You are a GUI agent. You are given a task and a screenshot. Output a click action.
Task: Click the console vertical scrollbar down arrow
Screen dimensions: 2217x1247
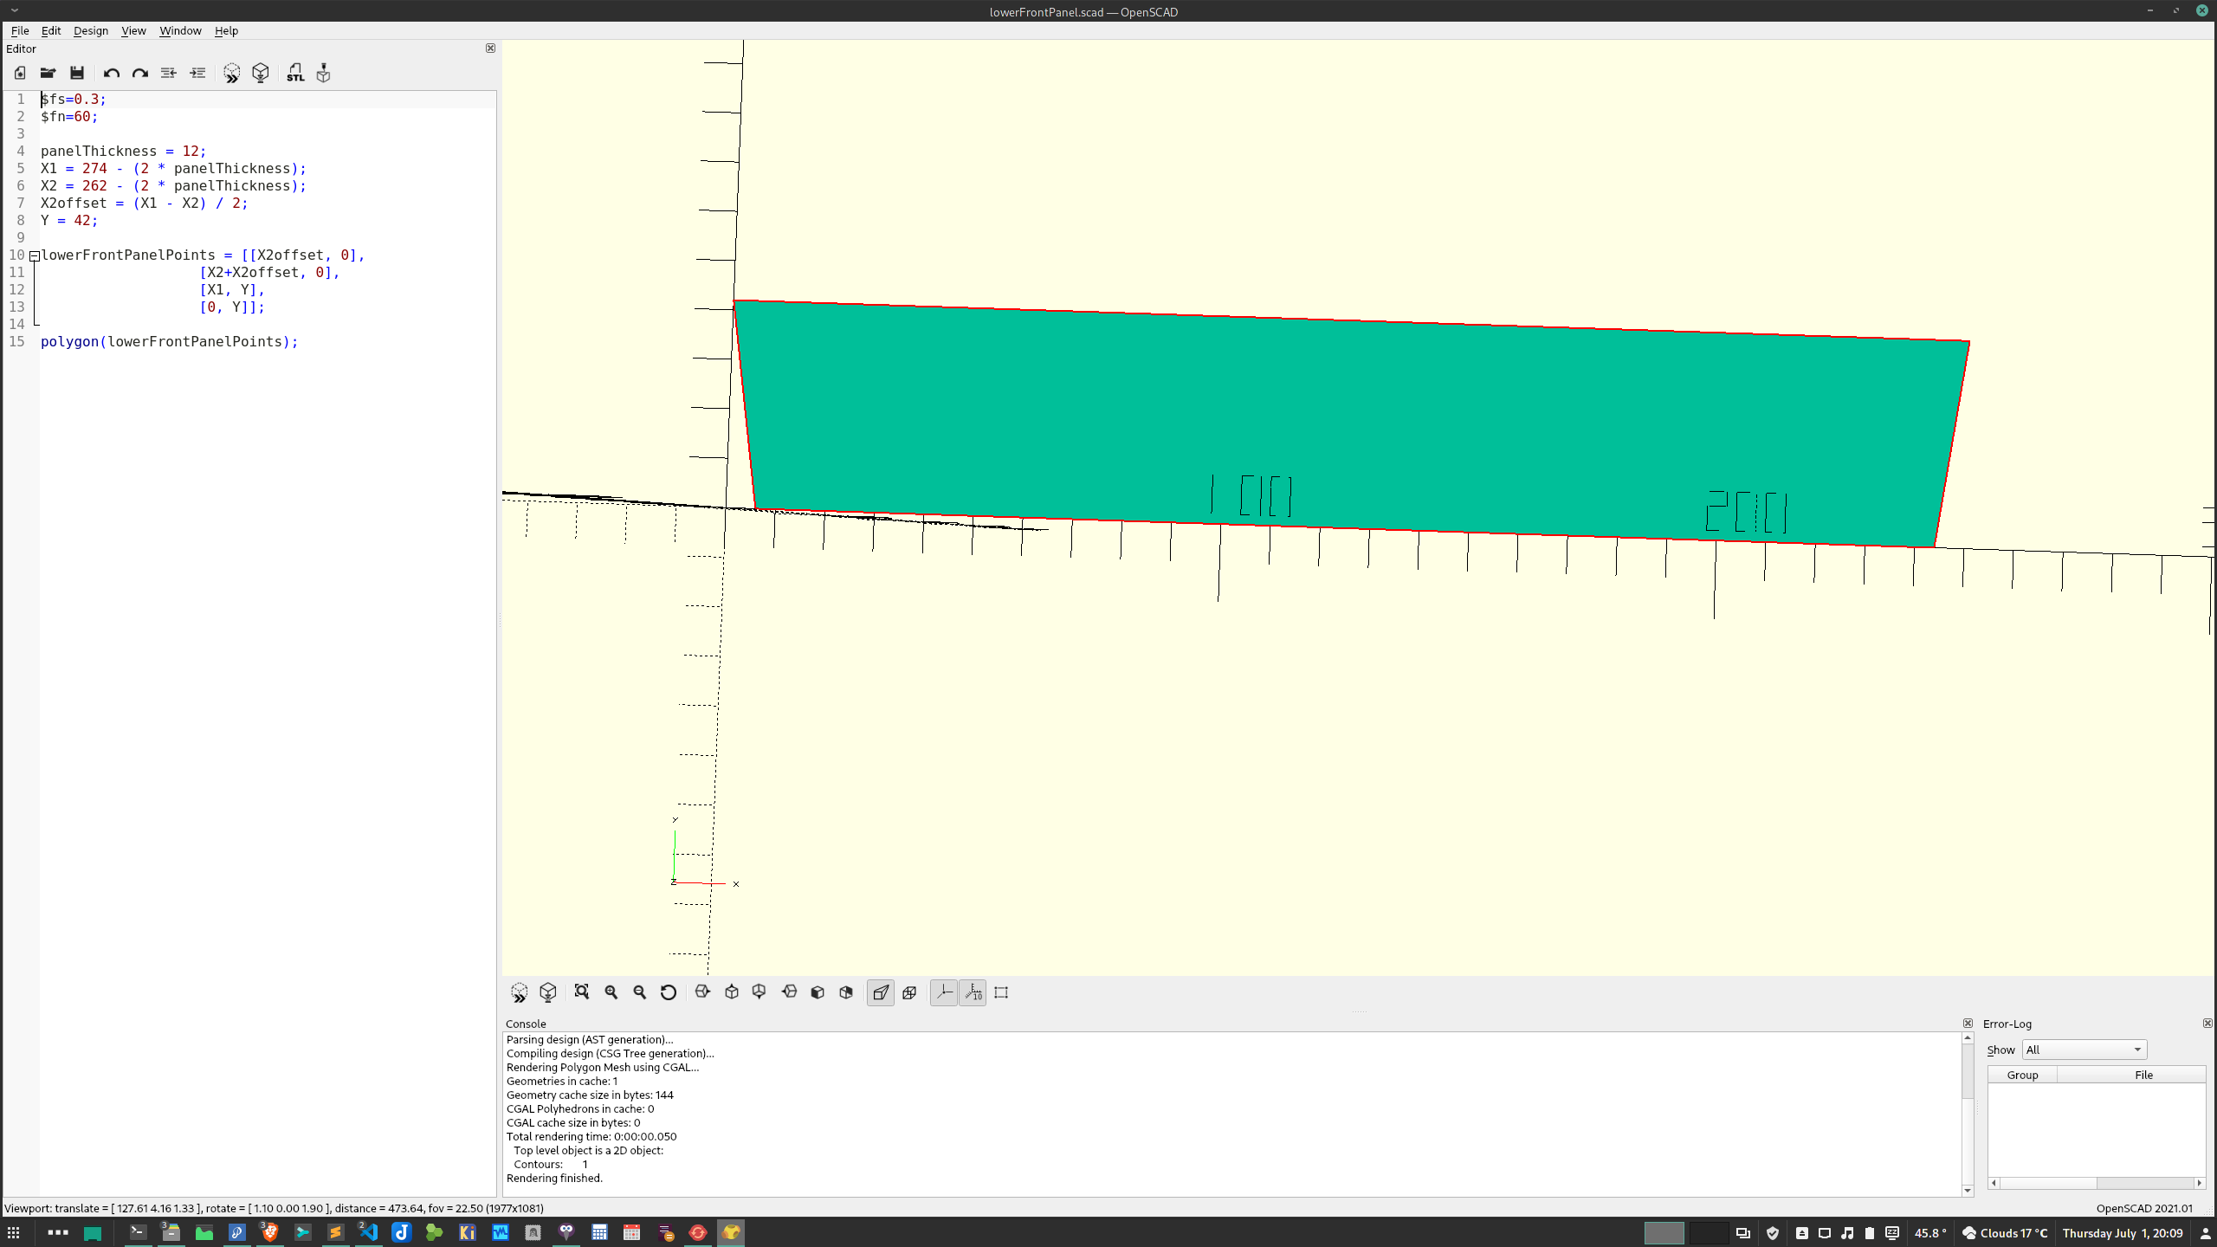click(x=1968, y=1191)
